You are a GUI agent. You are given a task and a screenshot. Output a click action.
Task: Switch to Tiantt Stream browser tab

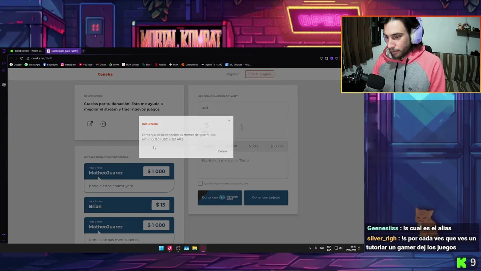pos(26,51)
